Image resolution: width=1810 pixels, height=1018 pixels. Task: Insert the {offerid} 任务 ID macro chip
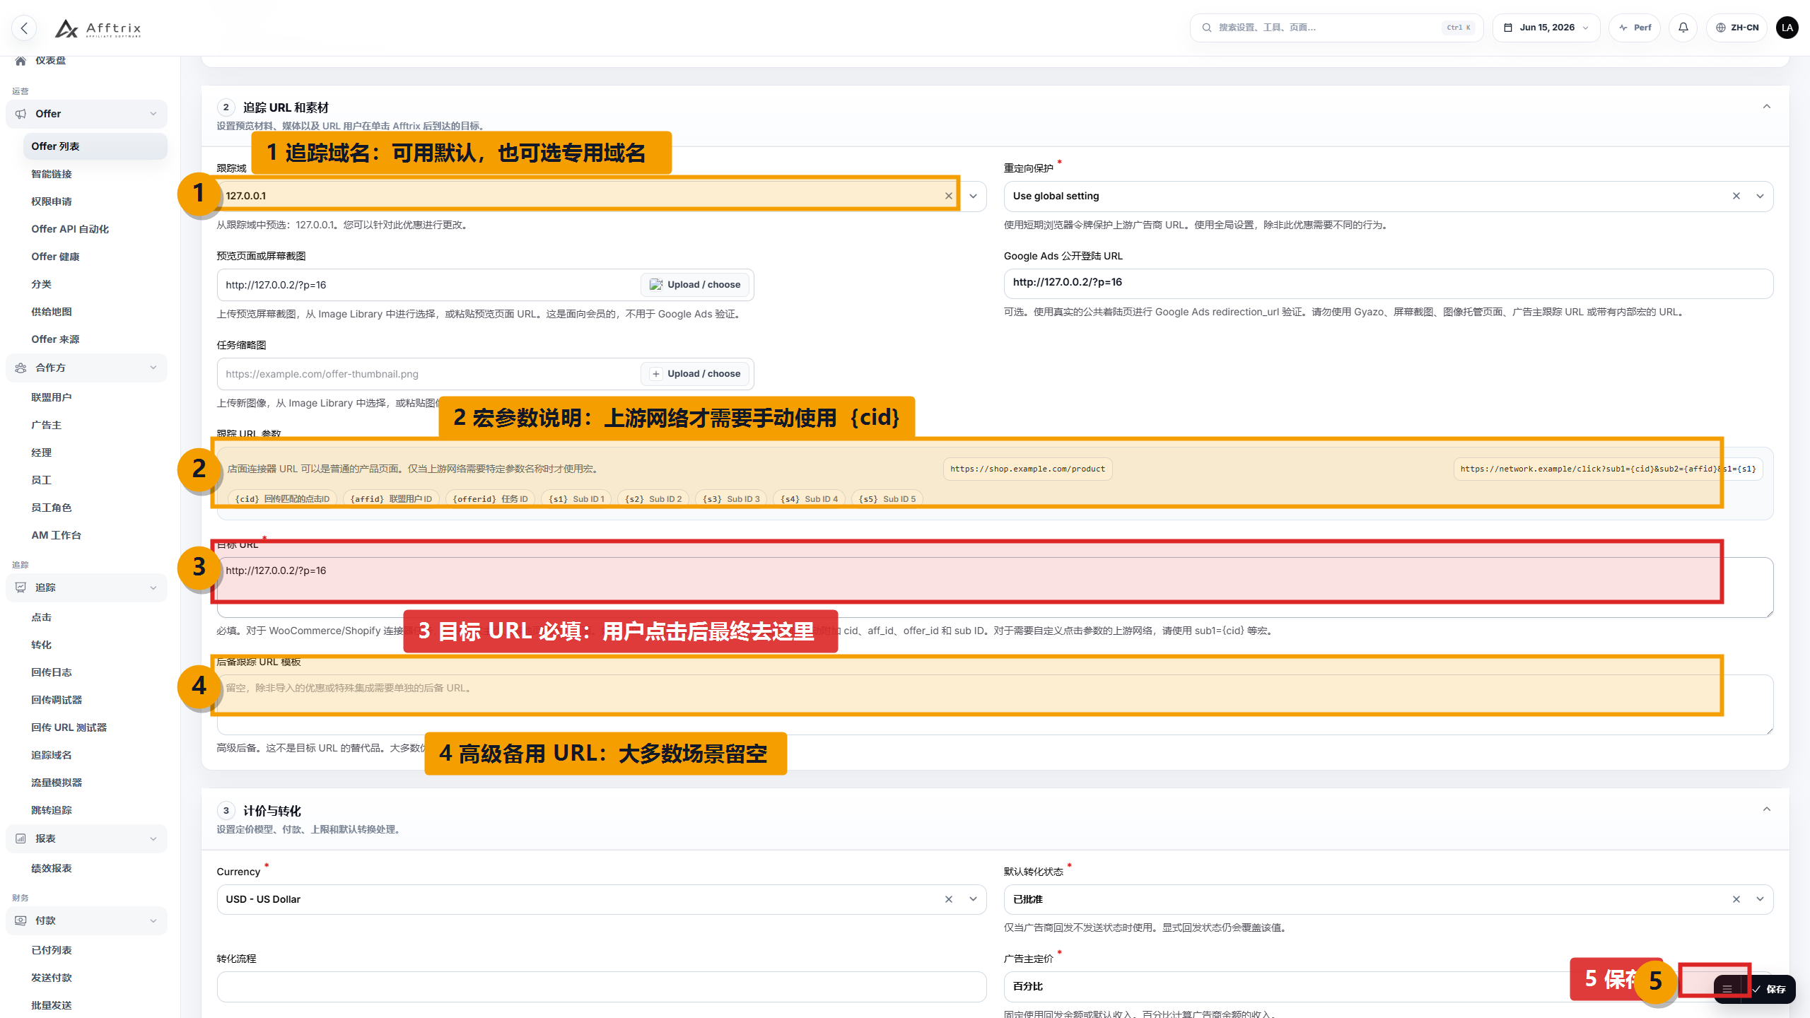pyautogui.click(x=490, y=498)
